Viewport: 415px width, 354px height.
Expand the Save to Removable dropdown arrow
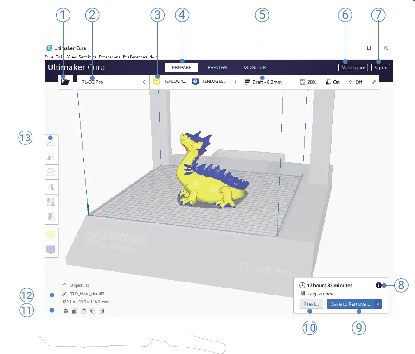tap(378, 304)
